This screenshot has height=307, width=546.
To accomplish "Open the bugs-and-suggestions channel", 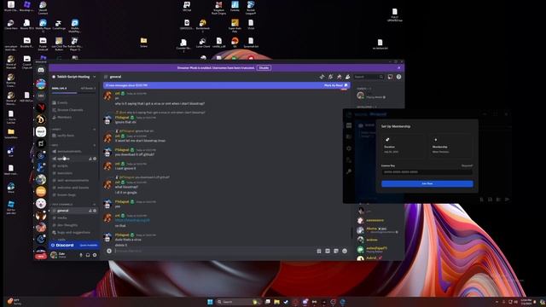I will pyautogui.click(x=74, y=233).
